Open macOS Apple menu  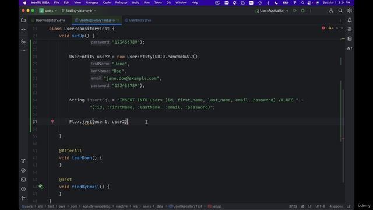pos(24,2)
